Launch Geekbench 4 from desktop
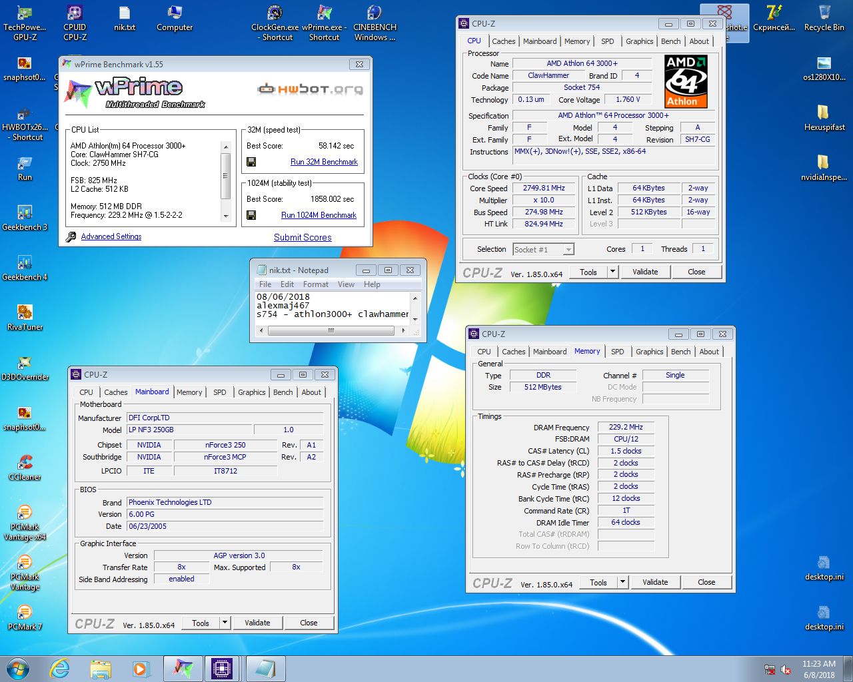Viewport: 853px width, 682px height. tap(25, 268)
